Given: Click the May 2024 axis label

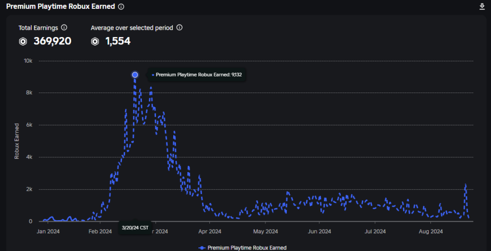Looking at the screenshot, I should point(265,231).
